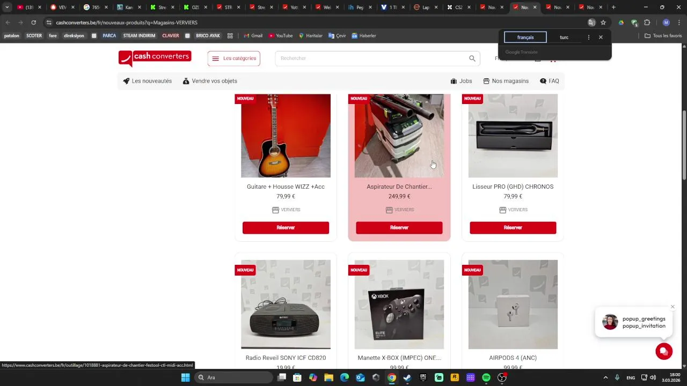Click the site info icon beside the URL
Image resolution: width=687 pixels, height=386 pixels.
pos(49,23)
